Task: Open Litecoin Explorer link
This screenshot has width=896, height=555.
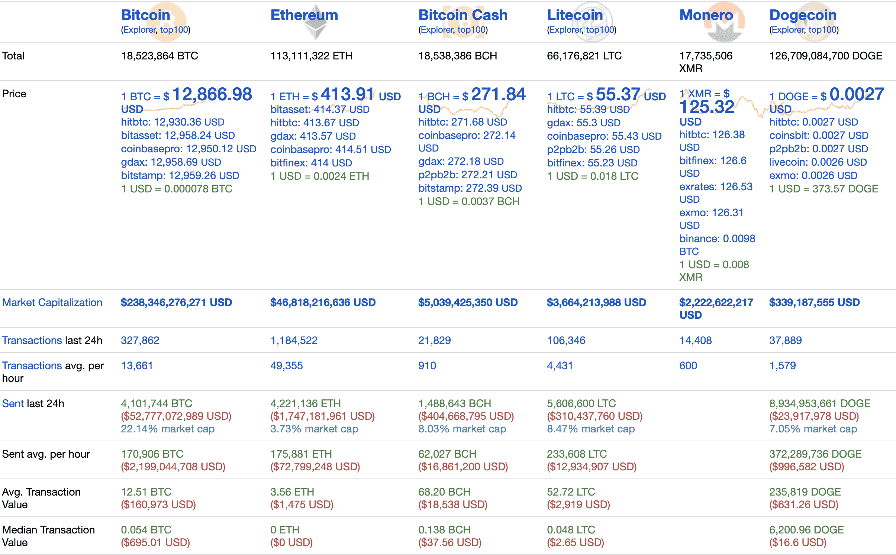Action: pyautogui.click(x=565, y=30)
